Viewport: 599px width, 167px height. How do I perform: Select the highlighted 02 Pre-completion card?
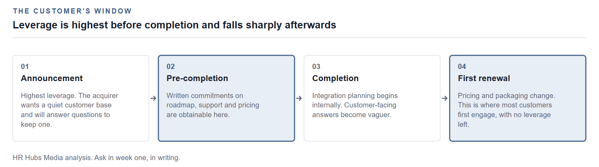(227, 98)
